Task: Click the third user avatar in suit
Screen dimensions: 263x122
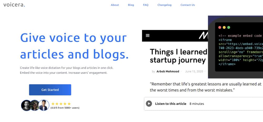Action: coord(44,105)
